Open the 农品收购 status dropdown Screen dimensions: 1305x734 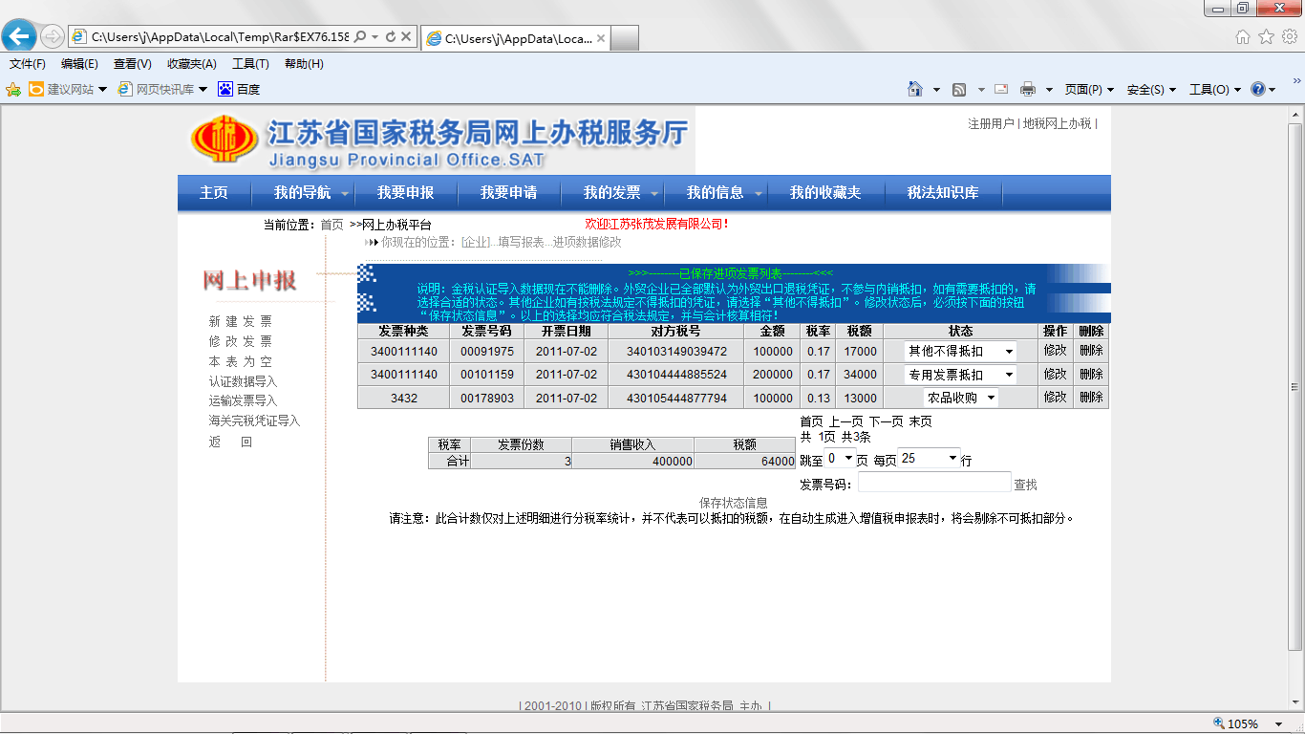[x=961, y=398]
